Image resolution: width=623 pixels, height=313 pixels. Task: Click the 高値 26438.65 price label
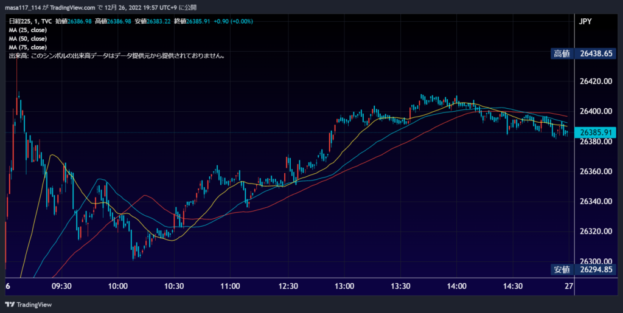[x=583, y=53]
